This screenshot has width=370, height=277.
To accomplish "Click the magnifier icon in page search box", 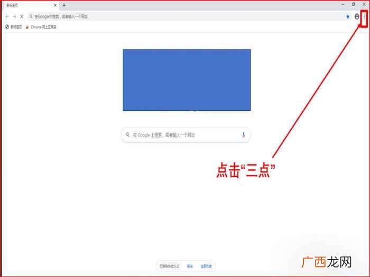I will coord(128,135).
